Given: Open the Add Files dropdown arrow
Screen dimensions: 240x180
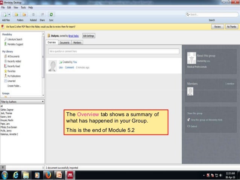Looking at the screenshot, I should pyautogui.click(x=9, y=15).
